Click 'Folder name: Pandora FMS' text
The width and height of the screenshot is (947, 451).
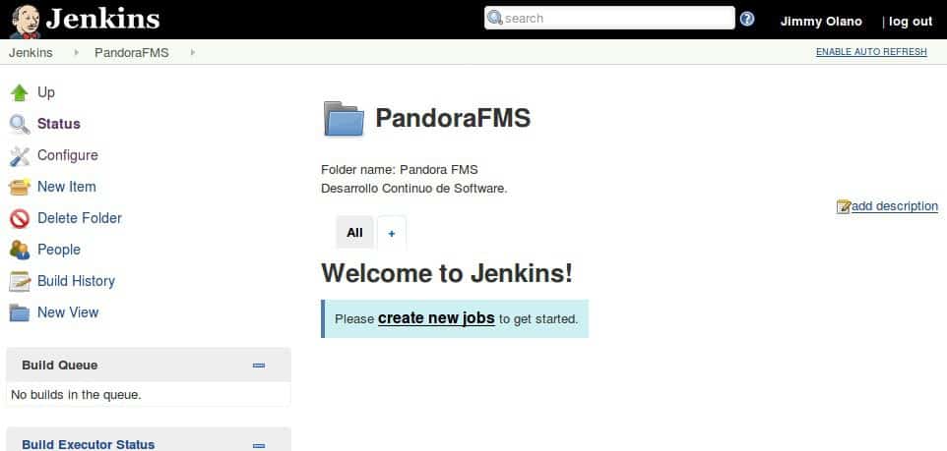(400, 169)
